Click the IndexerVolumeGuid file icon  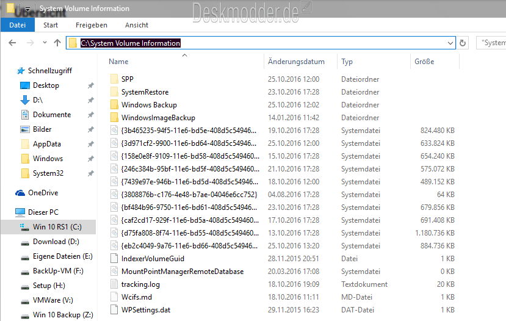(114, 258)
